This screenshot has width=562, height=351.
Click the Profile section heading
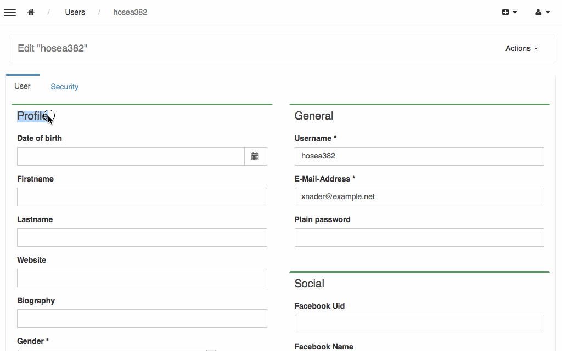(32, 116)
